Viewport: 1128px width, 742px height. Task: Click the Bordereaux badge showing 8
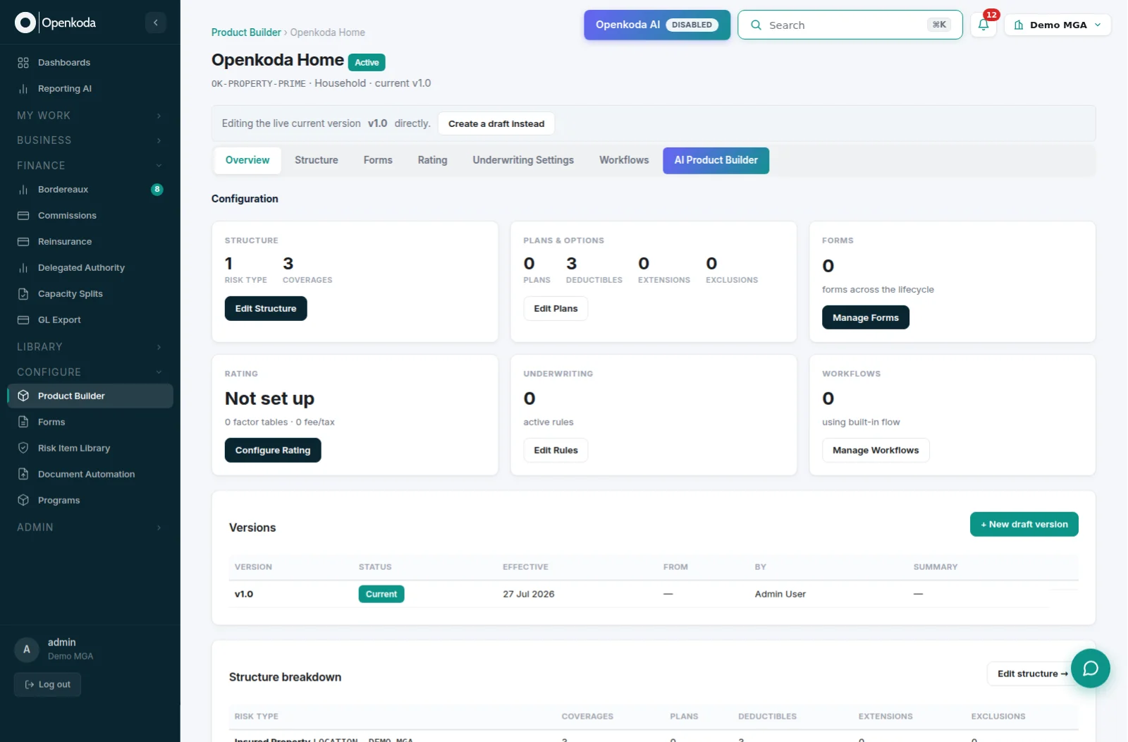157,190
